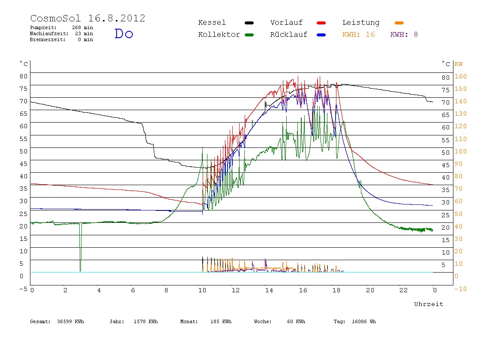Screen dimensions: 492x348
Task: Click the 'Jahr: 1578 KWh' value
Action: click(134, 321)
